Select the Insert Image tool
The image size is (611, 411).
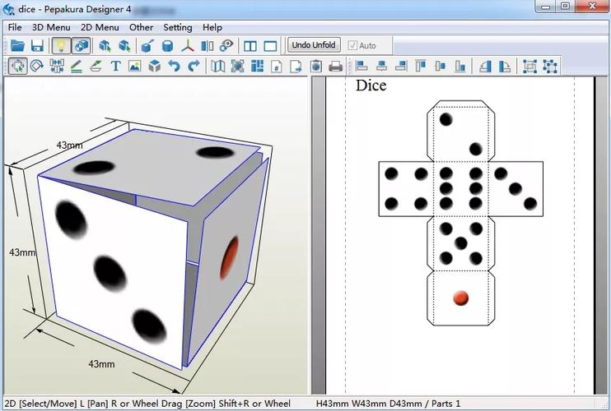click(x=134, y=66)
